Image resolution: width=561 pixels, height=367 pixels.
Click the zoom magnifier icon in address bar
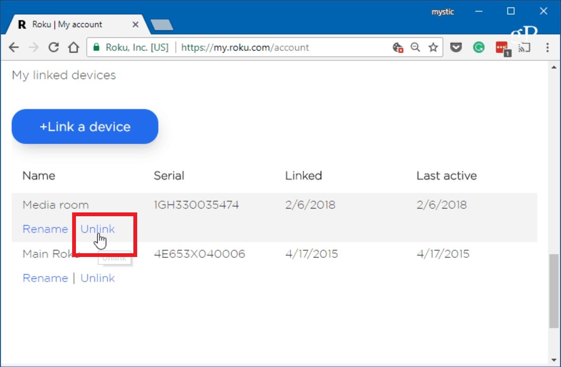click(x=415, y=47)
